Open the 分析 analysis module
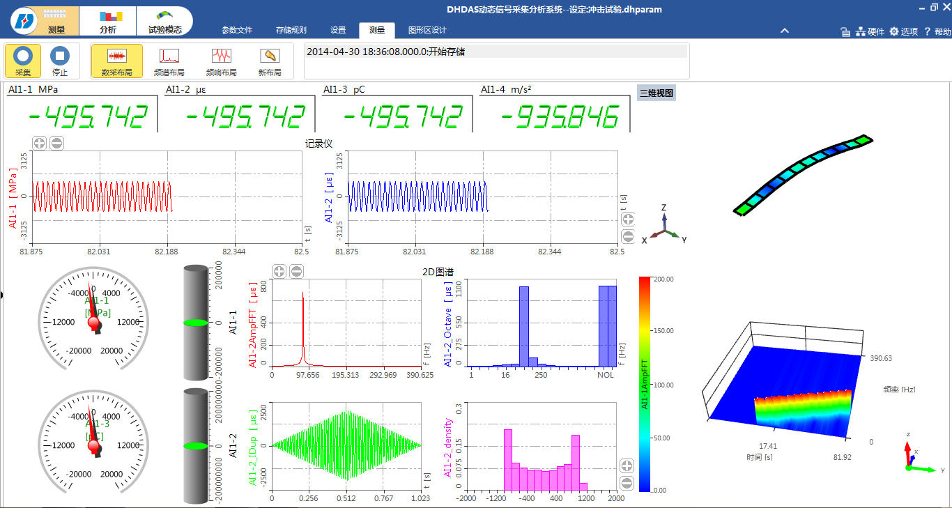The width and height of the screenshot is (952, 508). pos(108,22)
